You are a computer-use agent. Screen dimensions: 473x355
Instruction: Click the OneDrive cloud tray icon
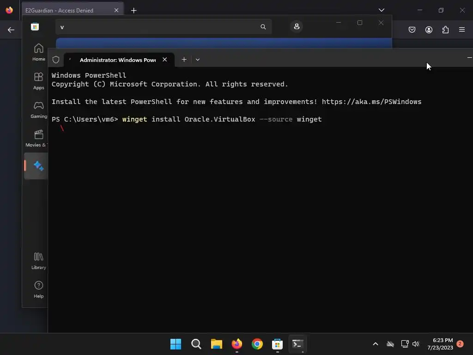pyautogui.click(x=390, y=344)
